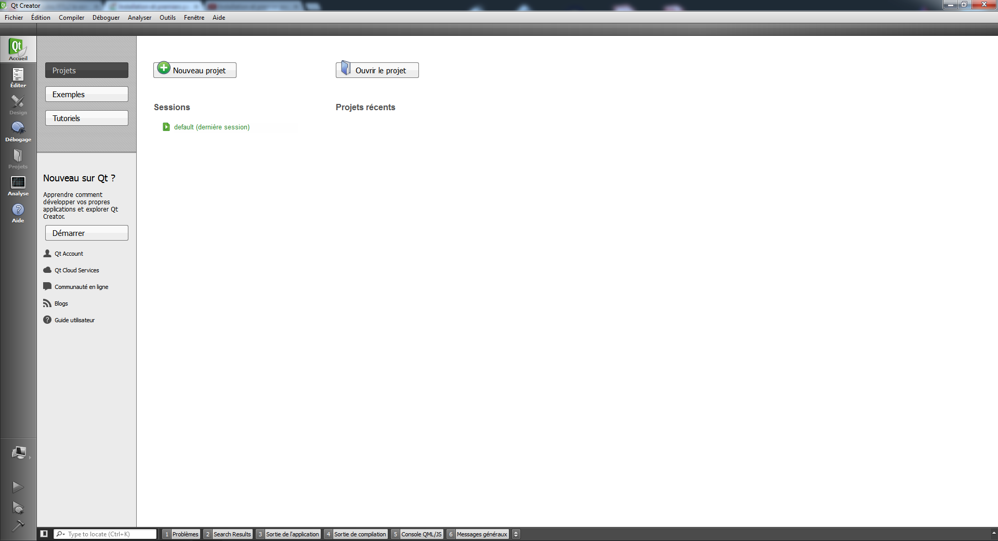The width and height of the screenshot is (998, 541).
Task: Select the Projets welcome tab
Action: click(87, 70)
